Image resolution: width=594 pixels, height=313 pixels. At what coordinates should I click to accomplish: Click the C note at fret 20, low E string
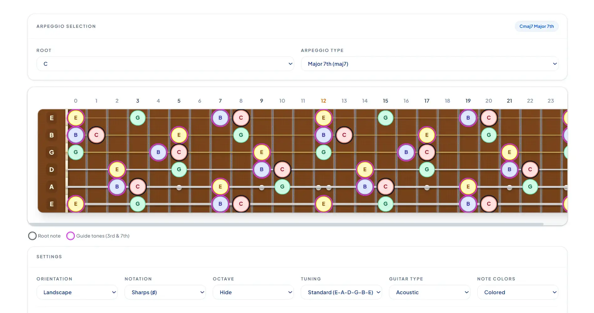(489, 204)
